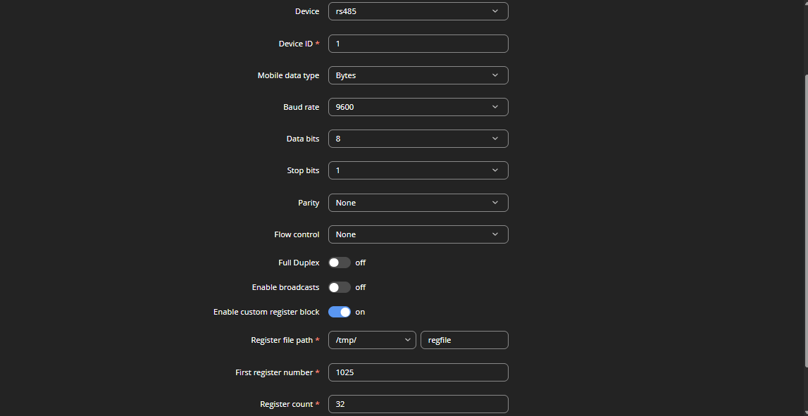Select the Parity dropdown
The image size is (808, 416).
[x=418, y=203]
